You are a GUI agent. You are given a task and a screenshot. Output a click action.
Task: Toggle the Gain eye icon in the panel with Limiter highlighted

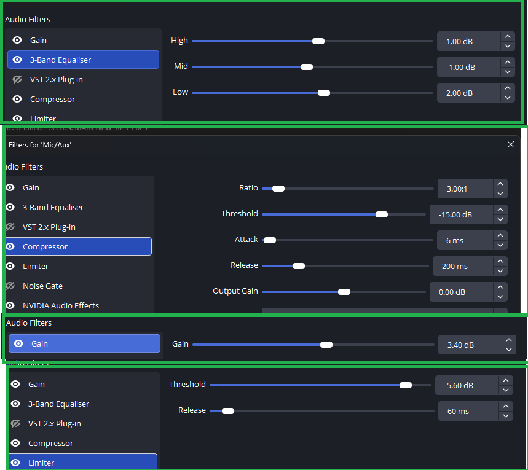[15, 384]
